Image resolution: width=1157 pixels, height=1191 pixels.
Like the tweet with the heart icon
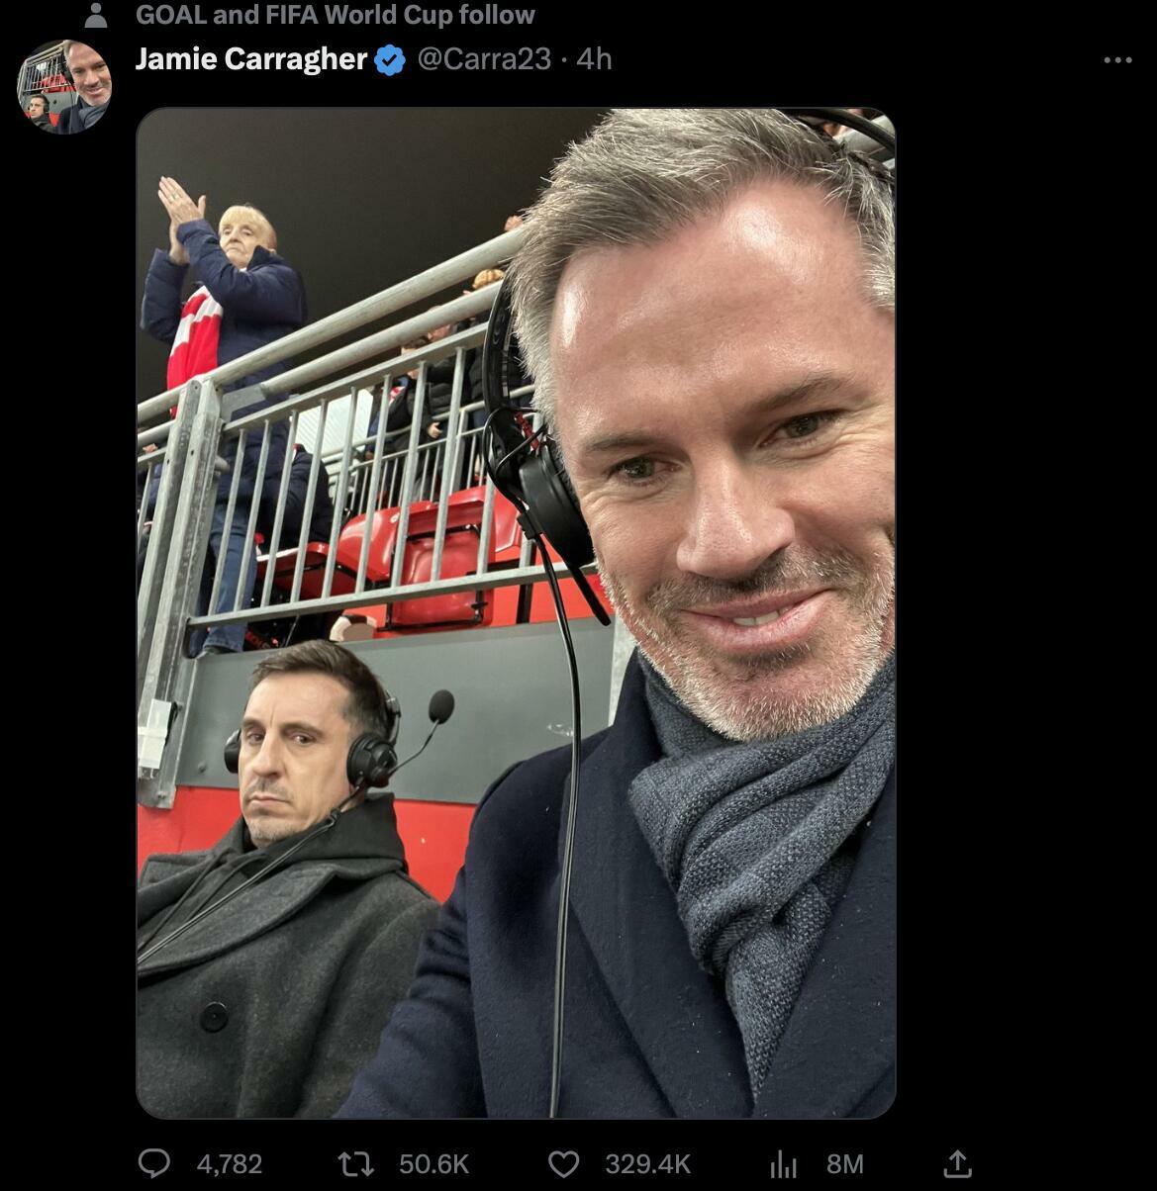click(563, 1163)
